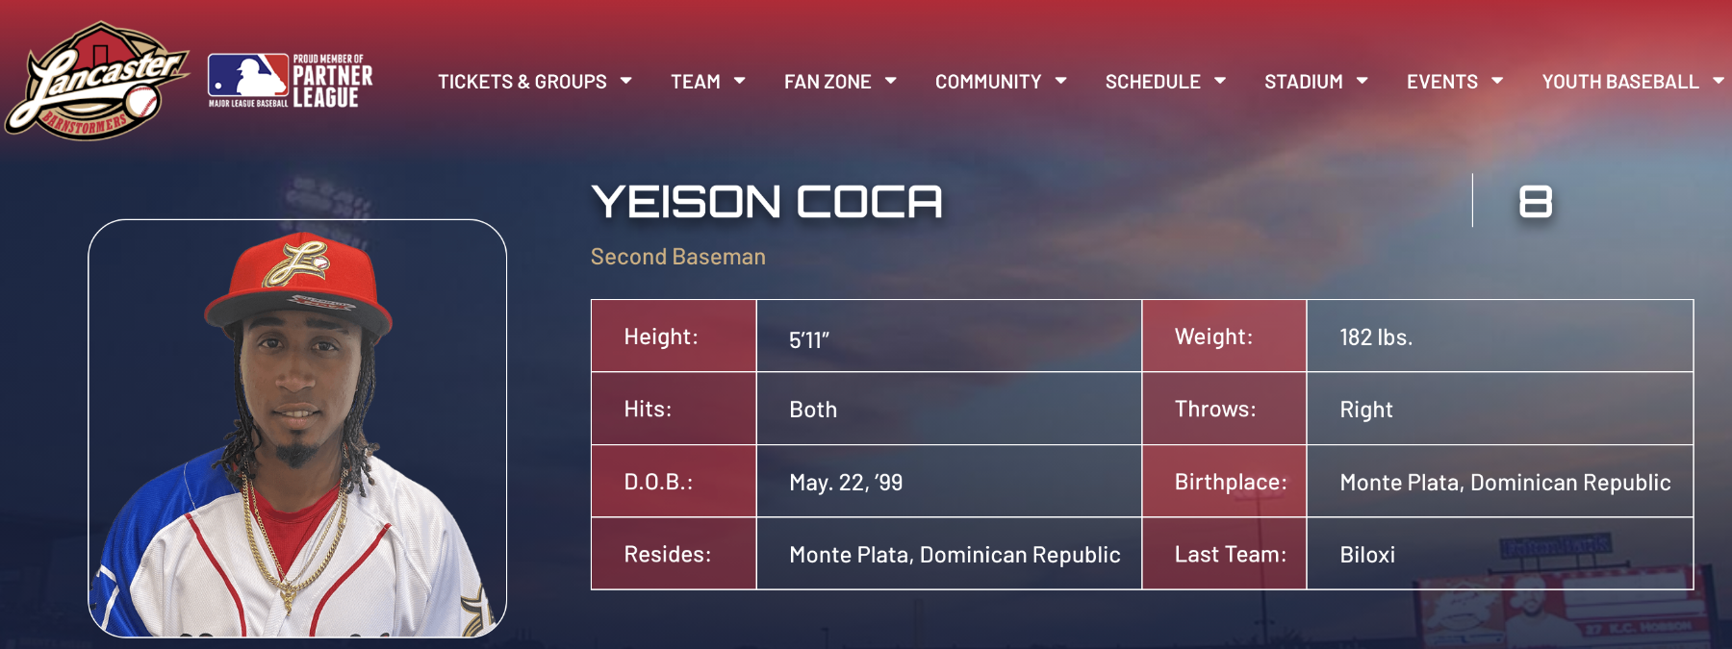This screenshot has width=1732, height=649.
Task: Open the Team menu item
Action: coord(696,82)
